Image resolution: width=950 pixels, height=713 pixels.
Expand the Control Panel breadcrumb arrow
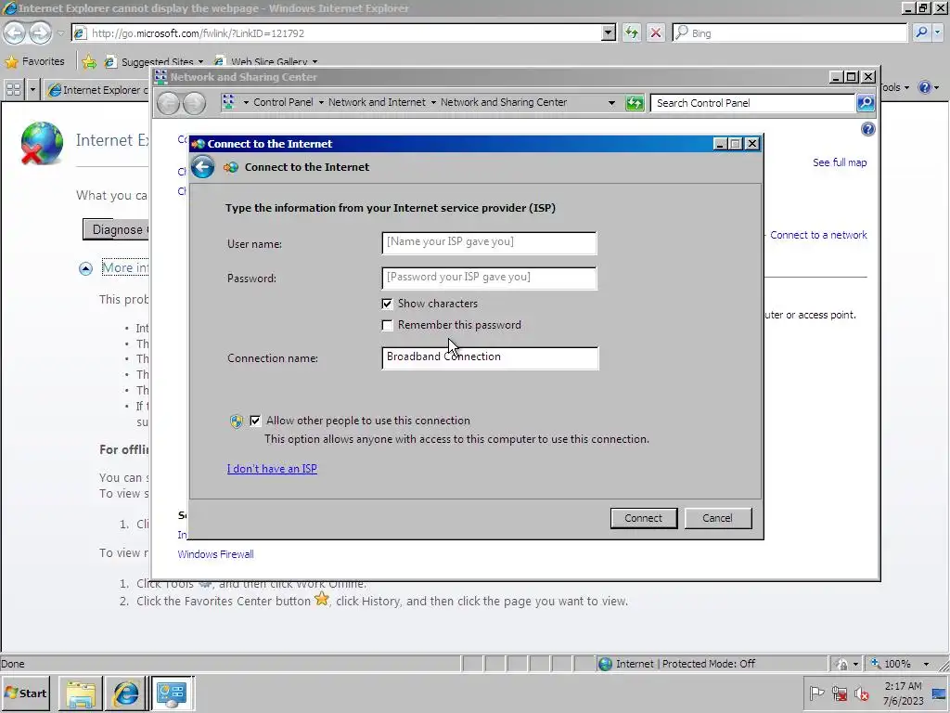pos(321,102)
